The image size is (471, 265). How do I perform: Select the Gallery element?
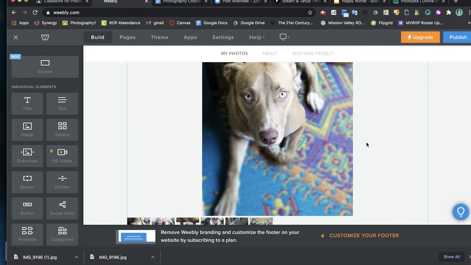(x=62, y=130)
